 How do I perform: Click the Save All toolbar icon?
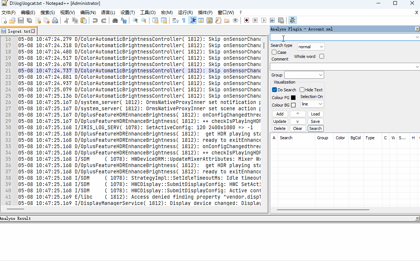tap(29, 20)
